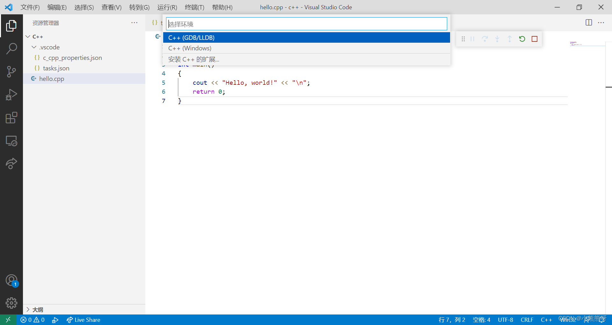Open the Remote Explorer view

(11, 141)
